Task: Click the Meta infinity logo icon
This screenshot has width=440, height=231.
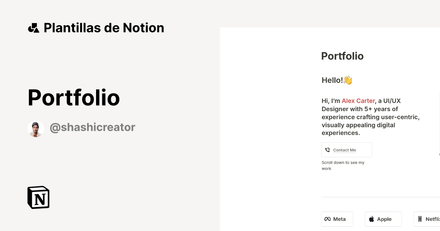Action: [327, 219]
